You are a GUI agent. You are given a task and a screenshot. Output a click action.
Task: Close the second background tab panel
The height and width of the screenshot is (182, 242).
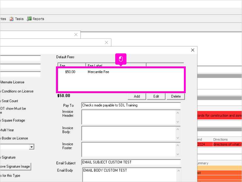click(x=106, y=42)
